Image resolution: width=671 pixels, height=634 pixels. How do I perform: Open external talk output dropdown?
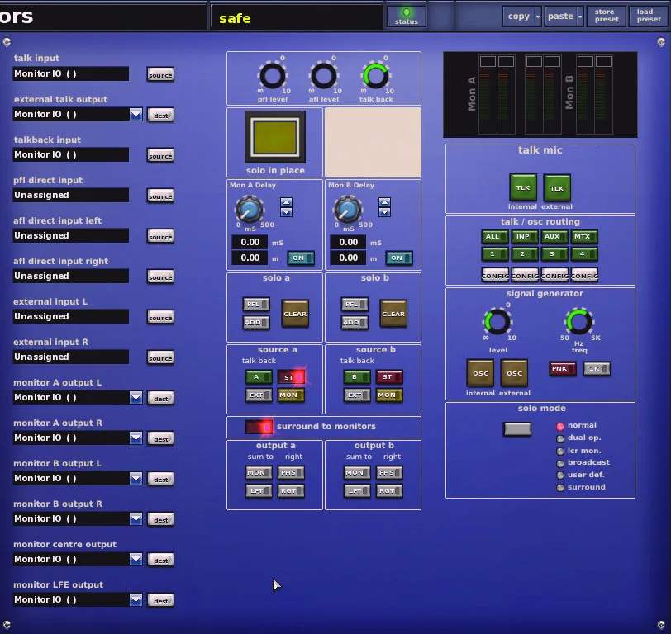136,114
